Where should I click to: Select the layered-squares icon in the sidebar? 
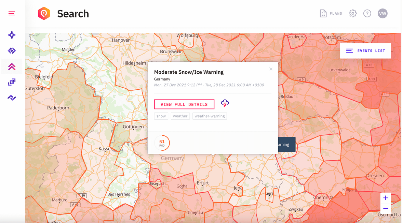click(x=12, y=82)
